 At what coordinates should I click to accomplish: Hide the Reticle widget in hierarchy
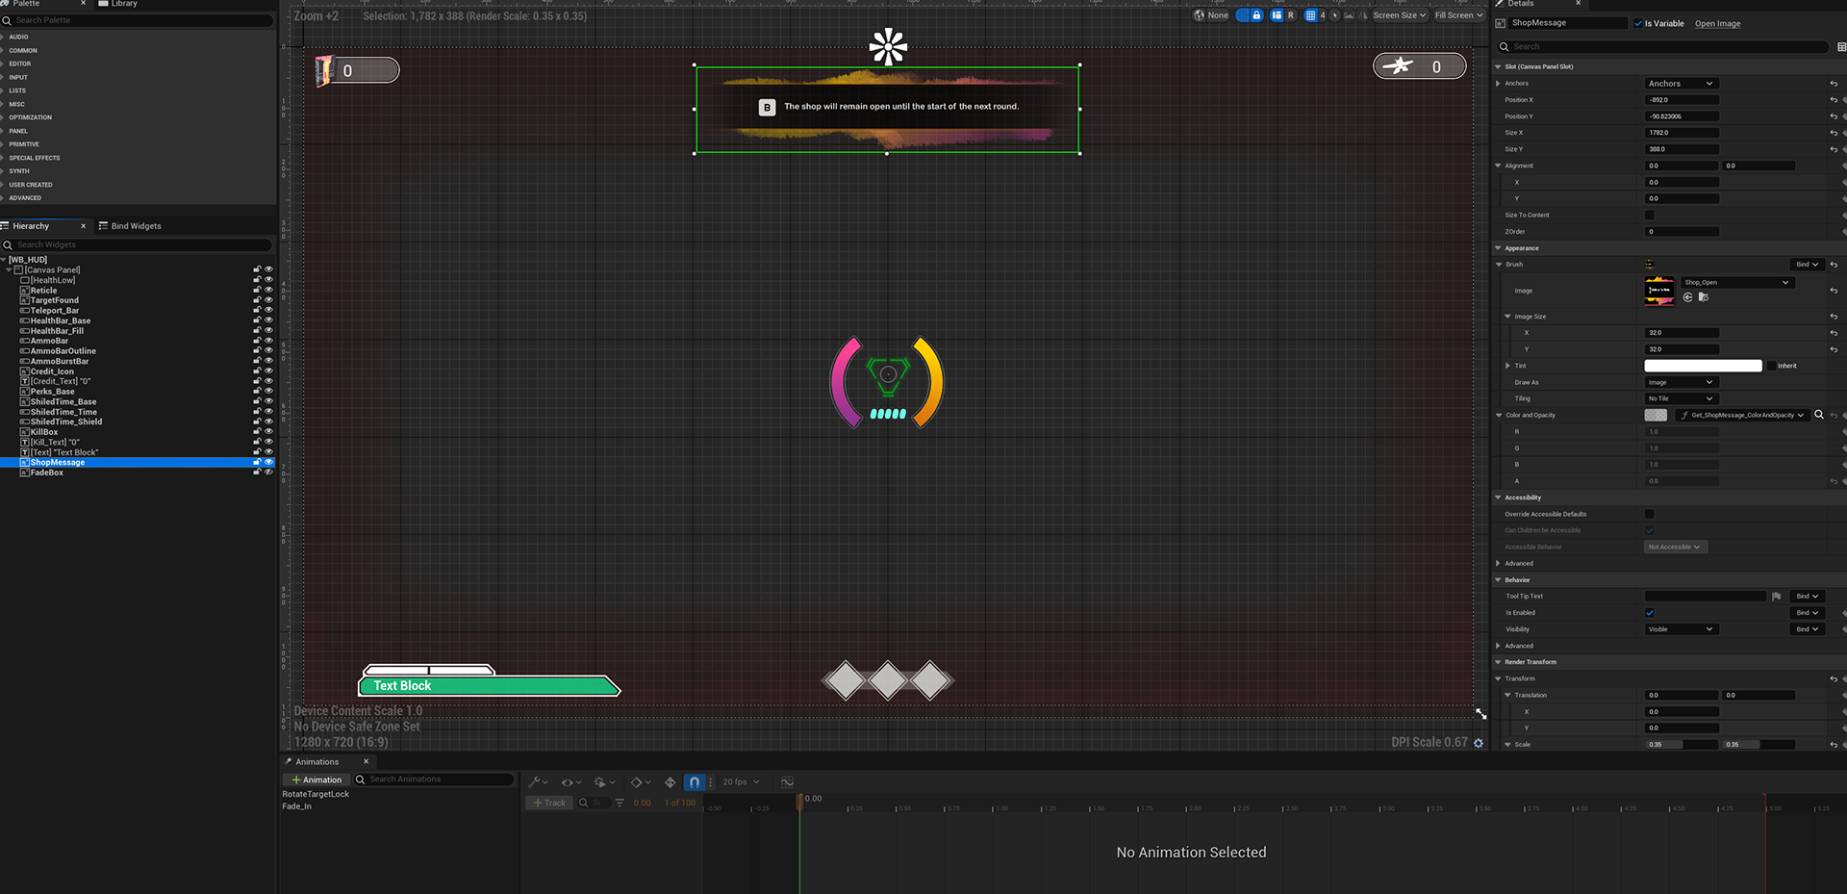click(268, 291)
